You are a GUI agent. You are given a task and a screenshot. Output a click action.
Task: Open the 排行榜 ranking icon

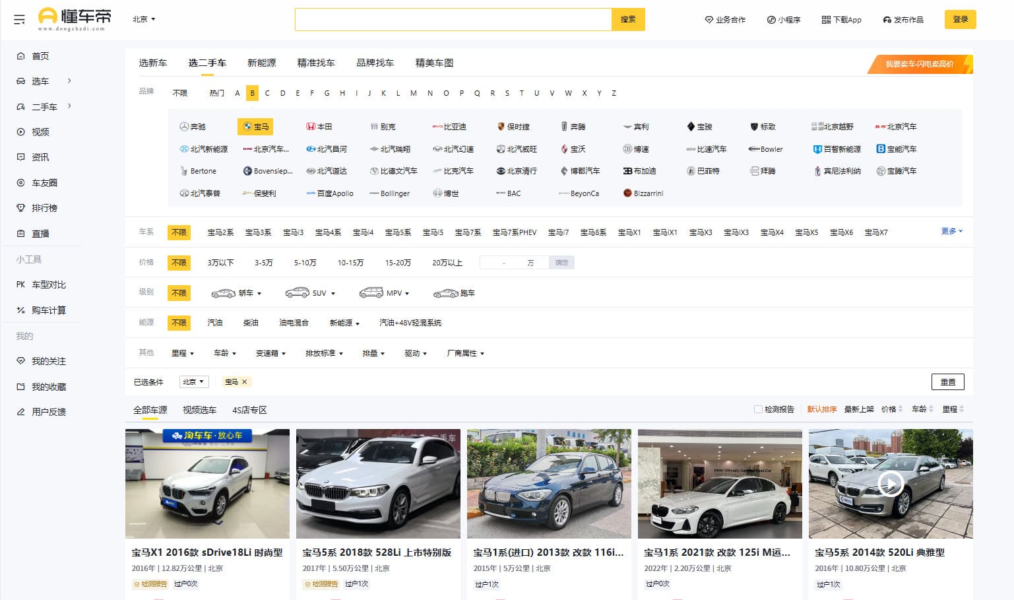pyautogui.click(x=20, y=208)
